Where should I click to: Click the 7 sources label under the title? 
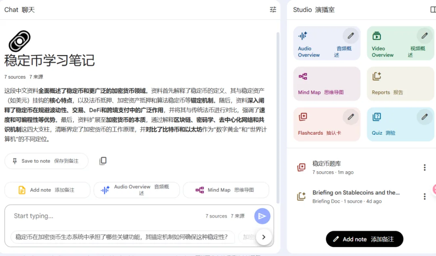pos(24,77)
